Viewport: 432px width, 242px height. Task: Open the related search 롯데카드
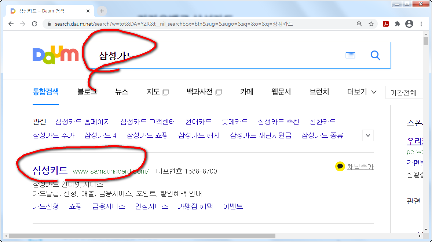(x=235, y=122)
